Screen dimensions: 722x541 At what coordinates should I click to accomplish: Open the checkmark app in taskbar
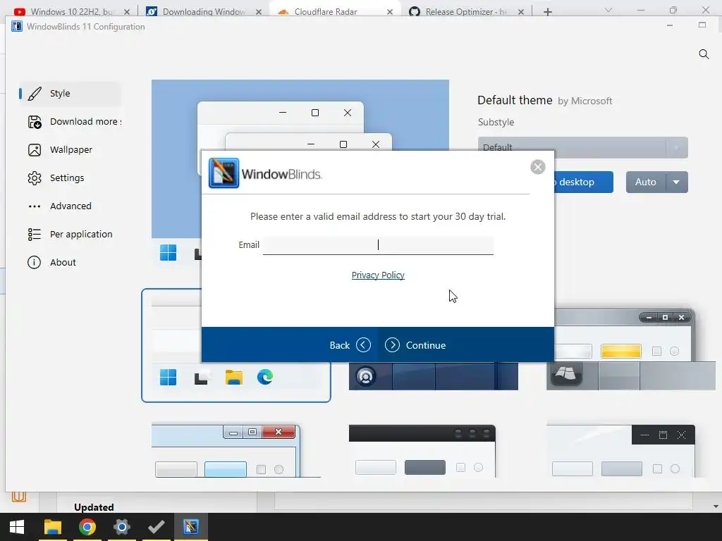pyautogui.click(x=156, y=527)
